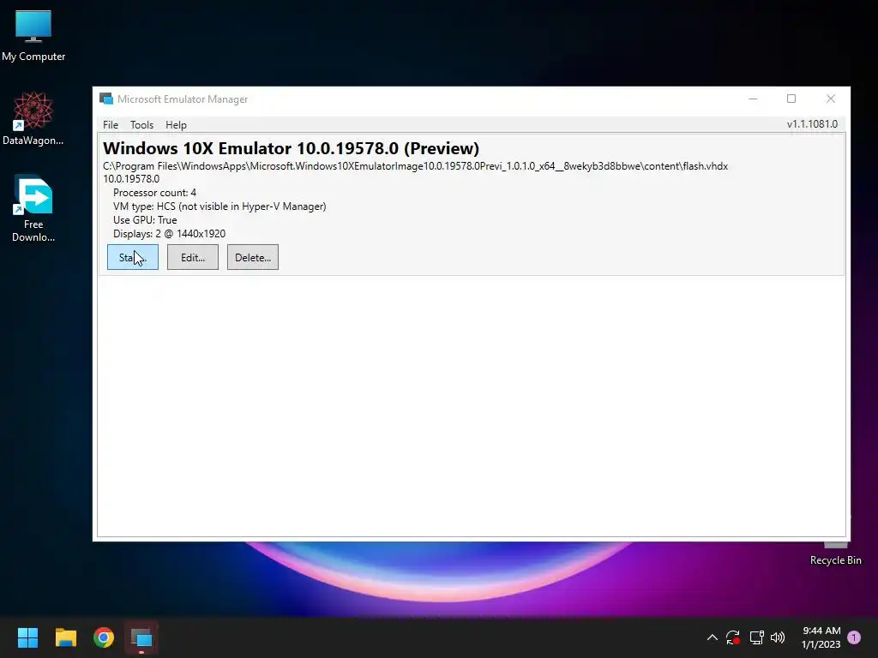Viewport: 878px width, 658px height.
Task: Open the notification badge showing 1
Action: (854, 637)
